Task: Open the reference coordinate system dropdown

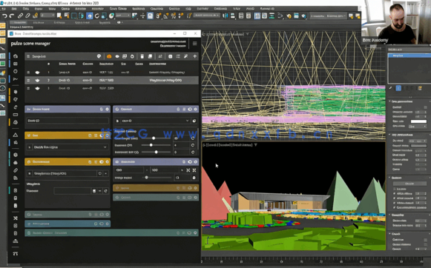Action: tap(122, 16)
